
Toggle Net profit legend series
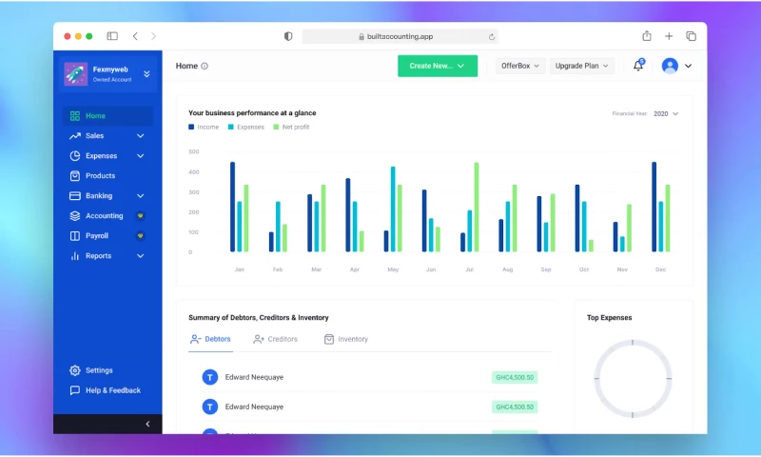[293, 127]
